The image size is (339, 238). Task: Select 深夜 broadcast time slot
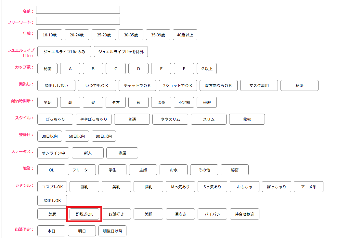[x=161, y=102]
